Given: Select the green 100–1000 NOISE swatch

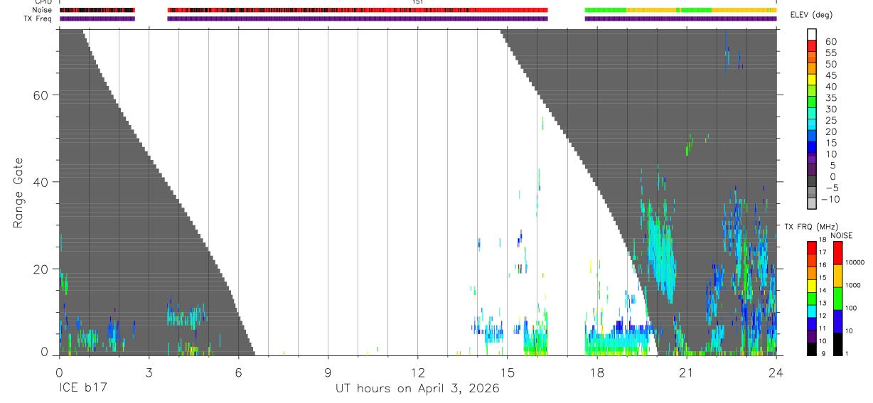Looking at the screenshot, I should (x=838, y=298).
